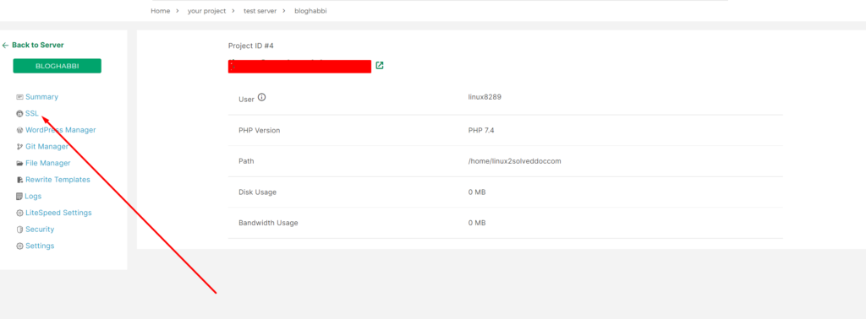Click the PHP 7.4 value
This screenshot has width=866, height=319.
tap(480, 131)
